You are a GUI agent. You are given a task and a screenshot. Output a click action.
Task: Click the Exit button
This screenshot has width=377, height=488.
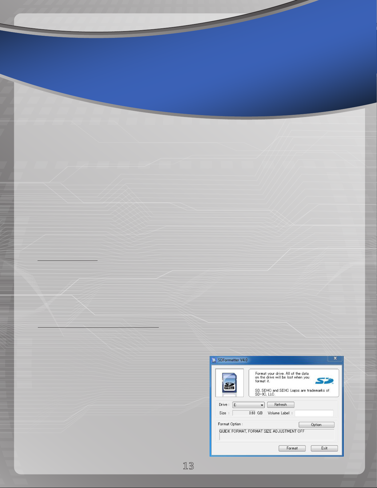click(x=324, y=448)
